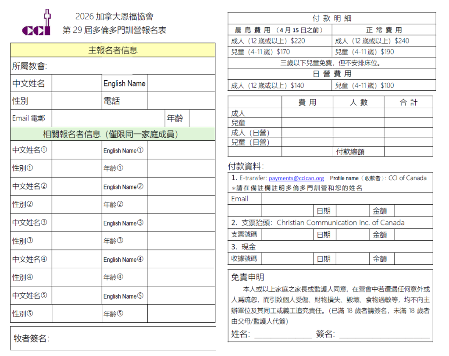Viewport: 449px width, 356px height.
Task: Select main registrant 中文姓名 input field
Action: click(x=77, y=83)
